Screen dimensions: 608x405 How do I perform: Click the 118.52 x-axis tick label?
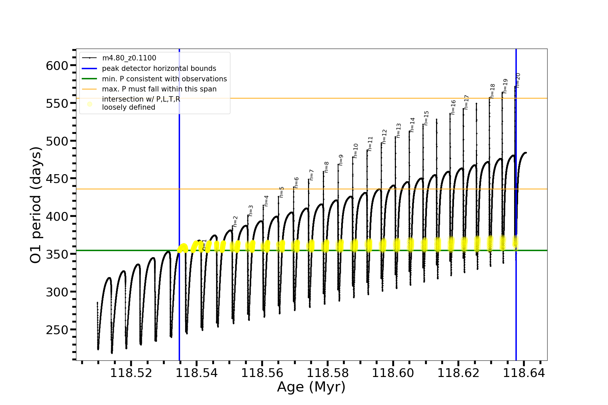tap(131, 373)
